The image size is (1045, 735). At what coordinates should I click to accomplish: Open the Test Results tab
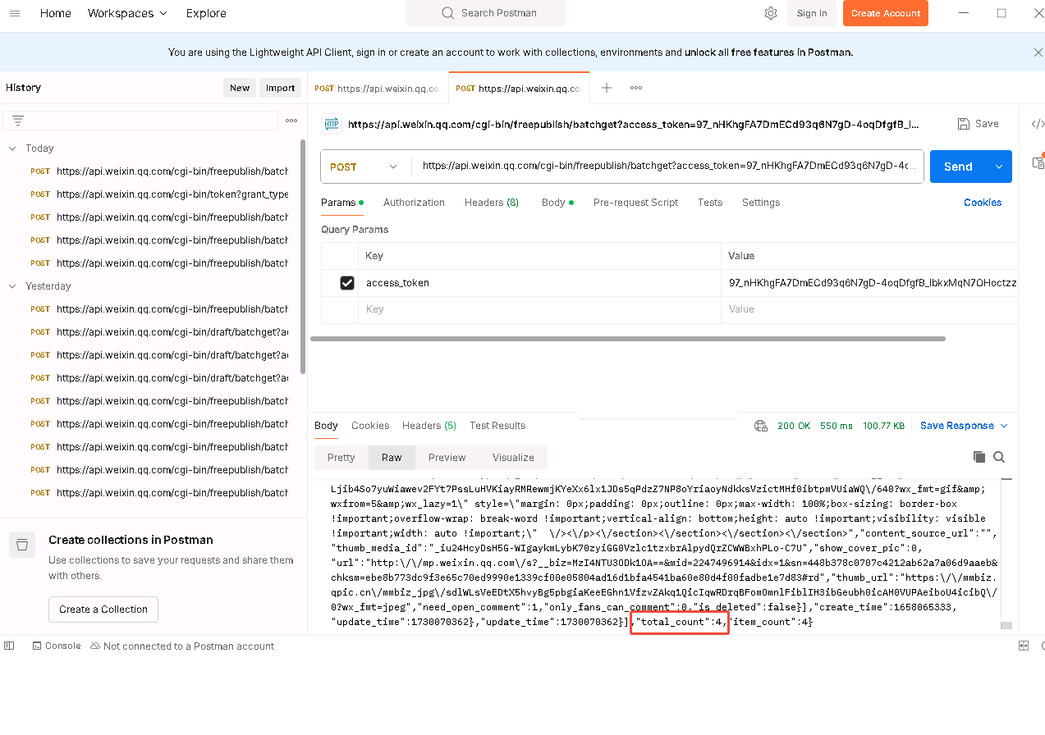[x=497, y=426]
